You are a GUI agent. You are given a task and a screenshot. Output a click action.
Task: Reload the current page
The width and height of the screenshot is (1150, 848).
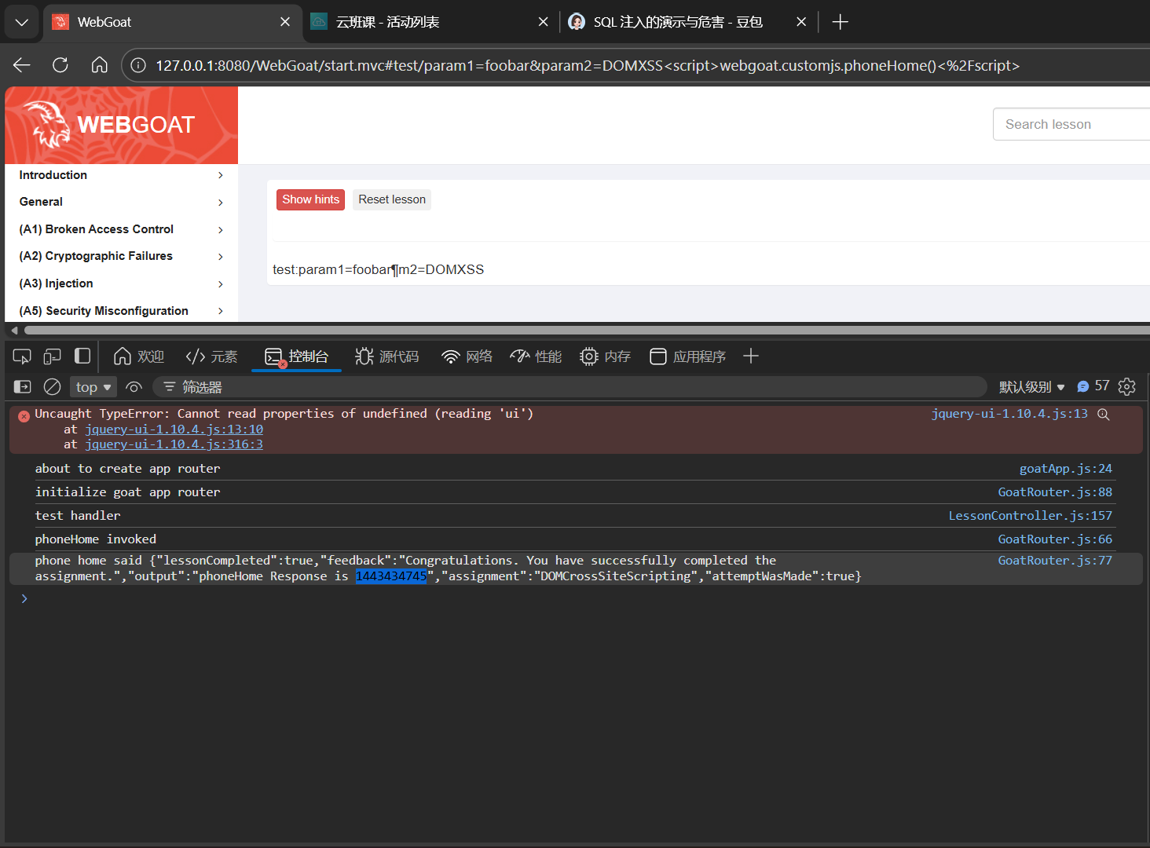[60, 65]
